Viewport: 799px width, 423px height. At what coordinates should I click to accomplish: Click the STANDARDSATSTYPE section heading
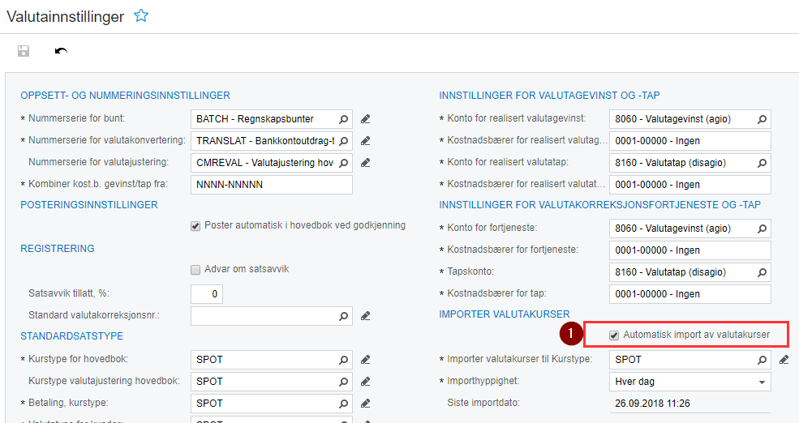coord(72,336)
